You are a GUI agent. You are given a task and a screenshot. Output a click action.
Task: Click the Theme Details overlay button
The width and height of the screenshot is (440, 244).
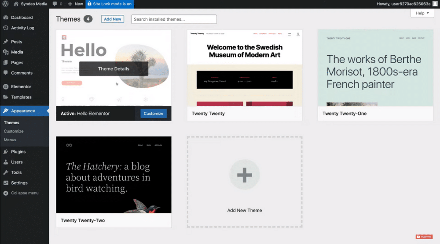tap(114, 69)
